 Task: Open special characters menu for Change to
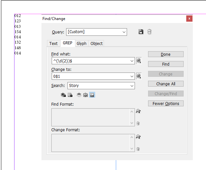[139, 76]
